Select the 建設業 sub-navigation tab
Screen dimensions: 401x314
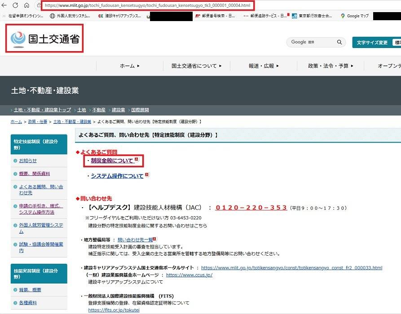click(119, 110)
